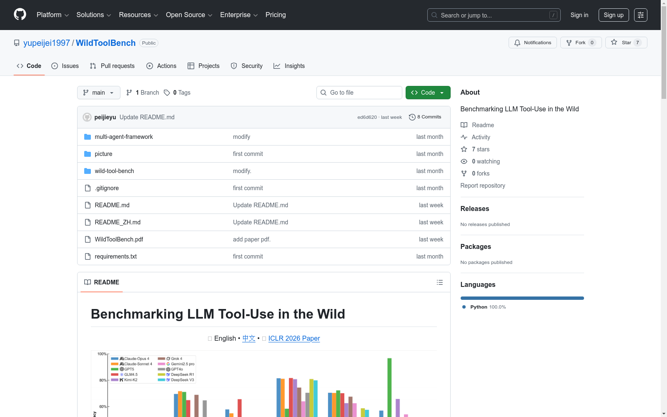667x417 pixels.
Task: Focus the Go to file input
Action: pyautogui.click(x=359, y=93)
